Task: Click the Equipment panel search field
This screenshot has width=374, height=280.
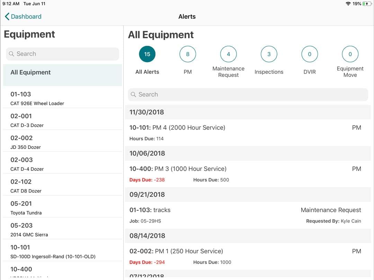Action: pyautogui.click(x=62, y=54)
